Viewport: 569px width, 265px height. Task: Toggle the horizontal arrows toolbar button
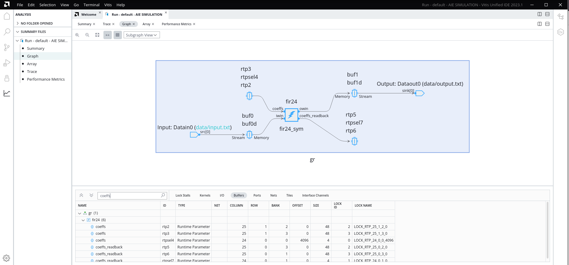click(x=108, y=35)
